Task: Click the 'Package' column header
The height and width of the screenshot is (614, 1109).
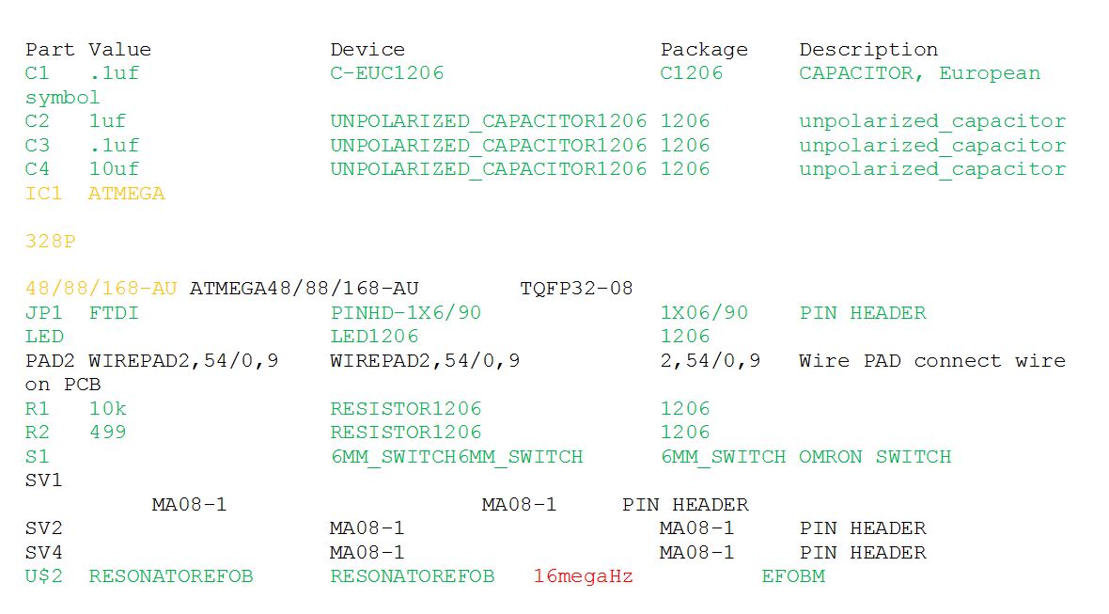Action: (704, 50)
